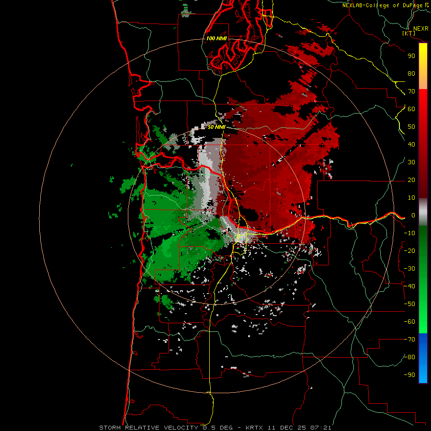The height and width of the screenshot is (431, 431).
Task: Click the 70 value on velocity scale
Action: tap(411, 91)
